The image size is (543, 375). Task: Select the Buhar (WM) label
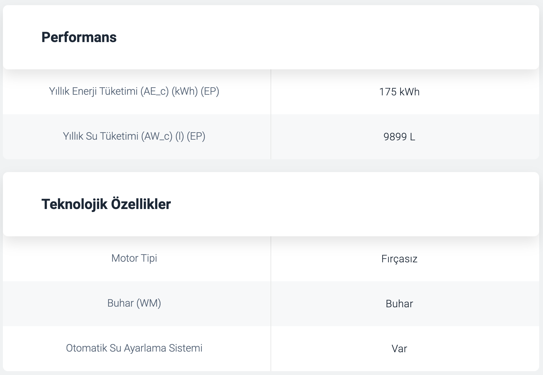click(134, 303)
